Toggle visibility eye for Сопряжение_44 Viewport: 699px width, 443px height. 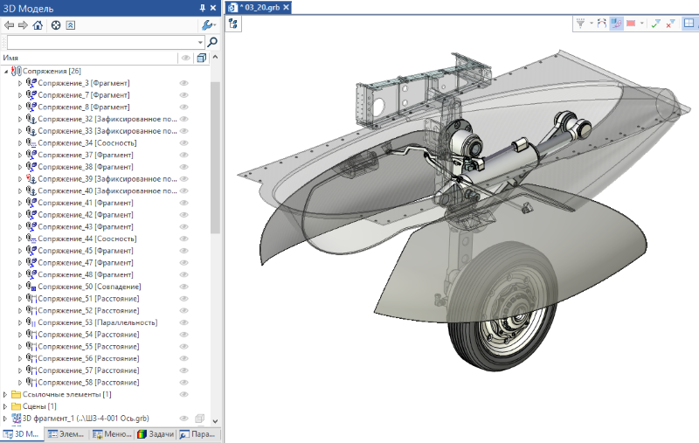pyautogui.click(x=184, y=239)
